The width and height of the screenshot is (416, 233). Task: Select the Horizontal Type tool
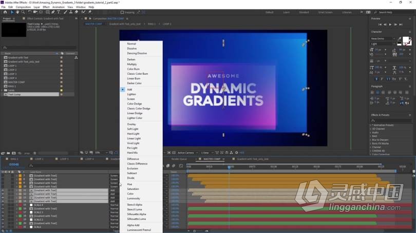pos(59,12)
